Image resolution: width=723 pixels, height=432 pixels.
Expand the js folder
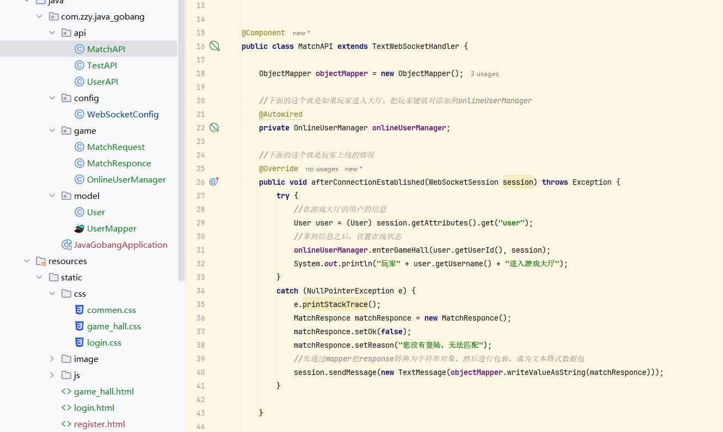pyautogui.click(x=52, y=375)
